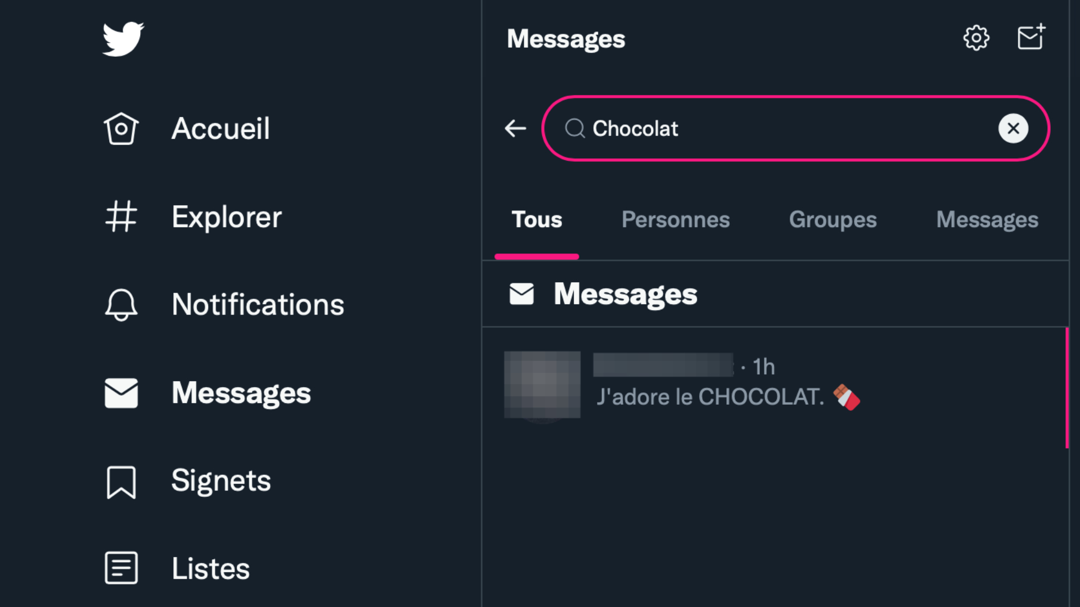
Task: Open message settings gear icon
Action: click(x=976, y=38)
